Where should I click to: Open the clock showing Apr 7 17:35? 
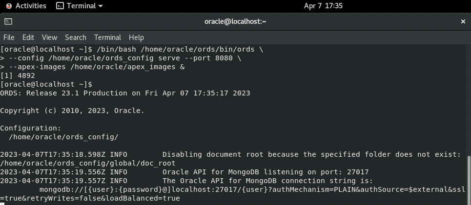pyautogui.click(x=323, y=6)
